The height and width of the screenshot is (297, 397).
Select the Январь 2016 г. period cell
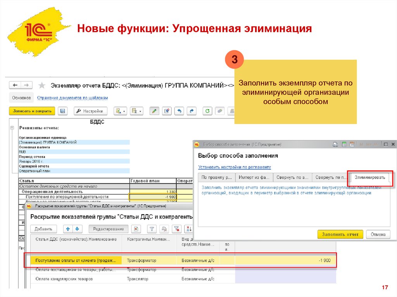click(74, 161)
